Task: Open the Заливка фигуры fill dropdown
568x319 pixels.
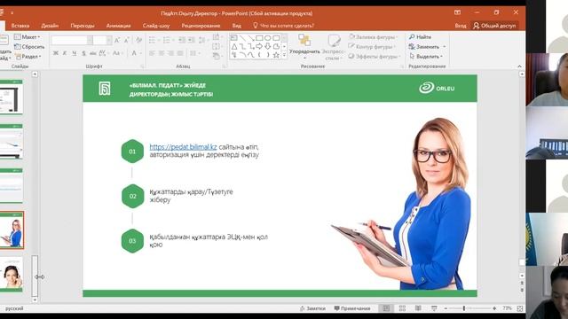Action: pos(373,37)
